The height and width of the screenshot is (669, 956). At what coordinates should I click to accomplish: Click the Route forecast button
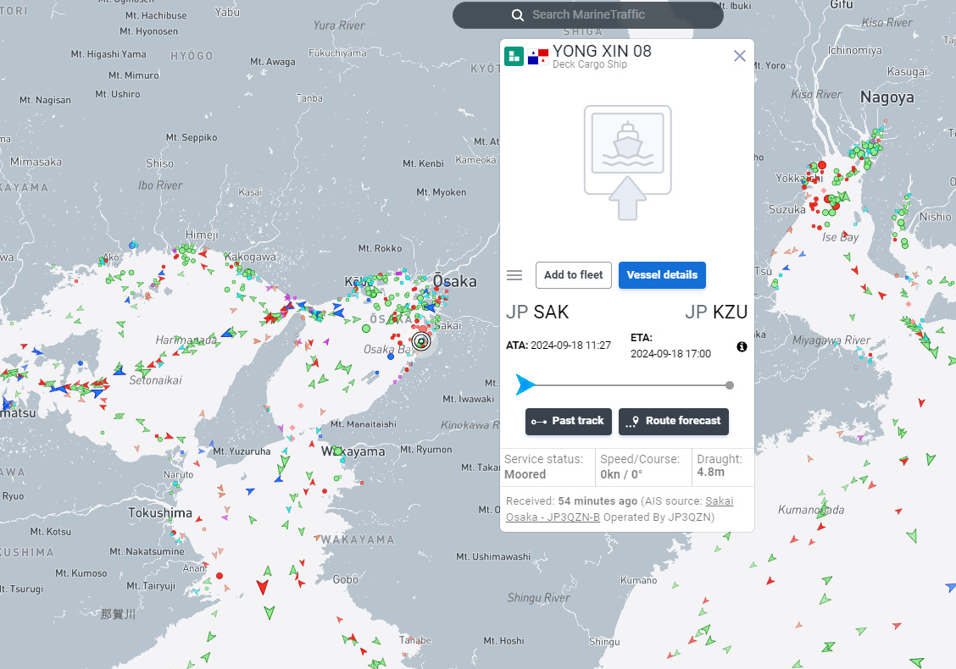674,421
